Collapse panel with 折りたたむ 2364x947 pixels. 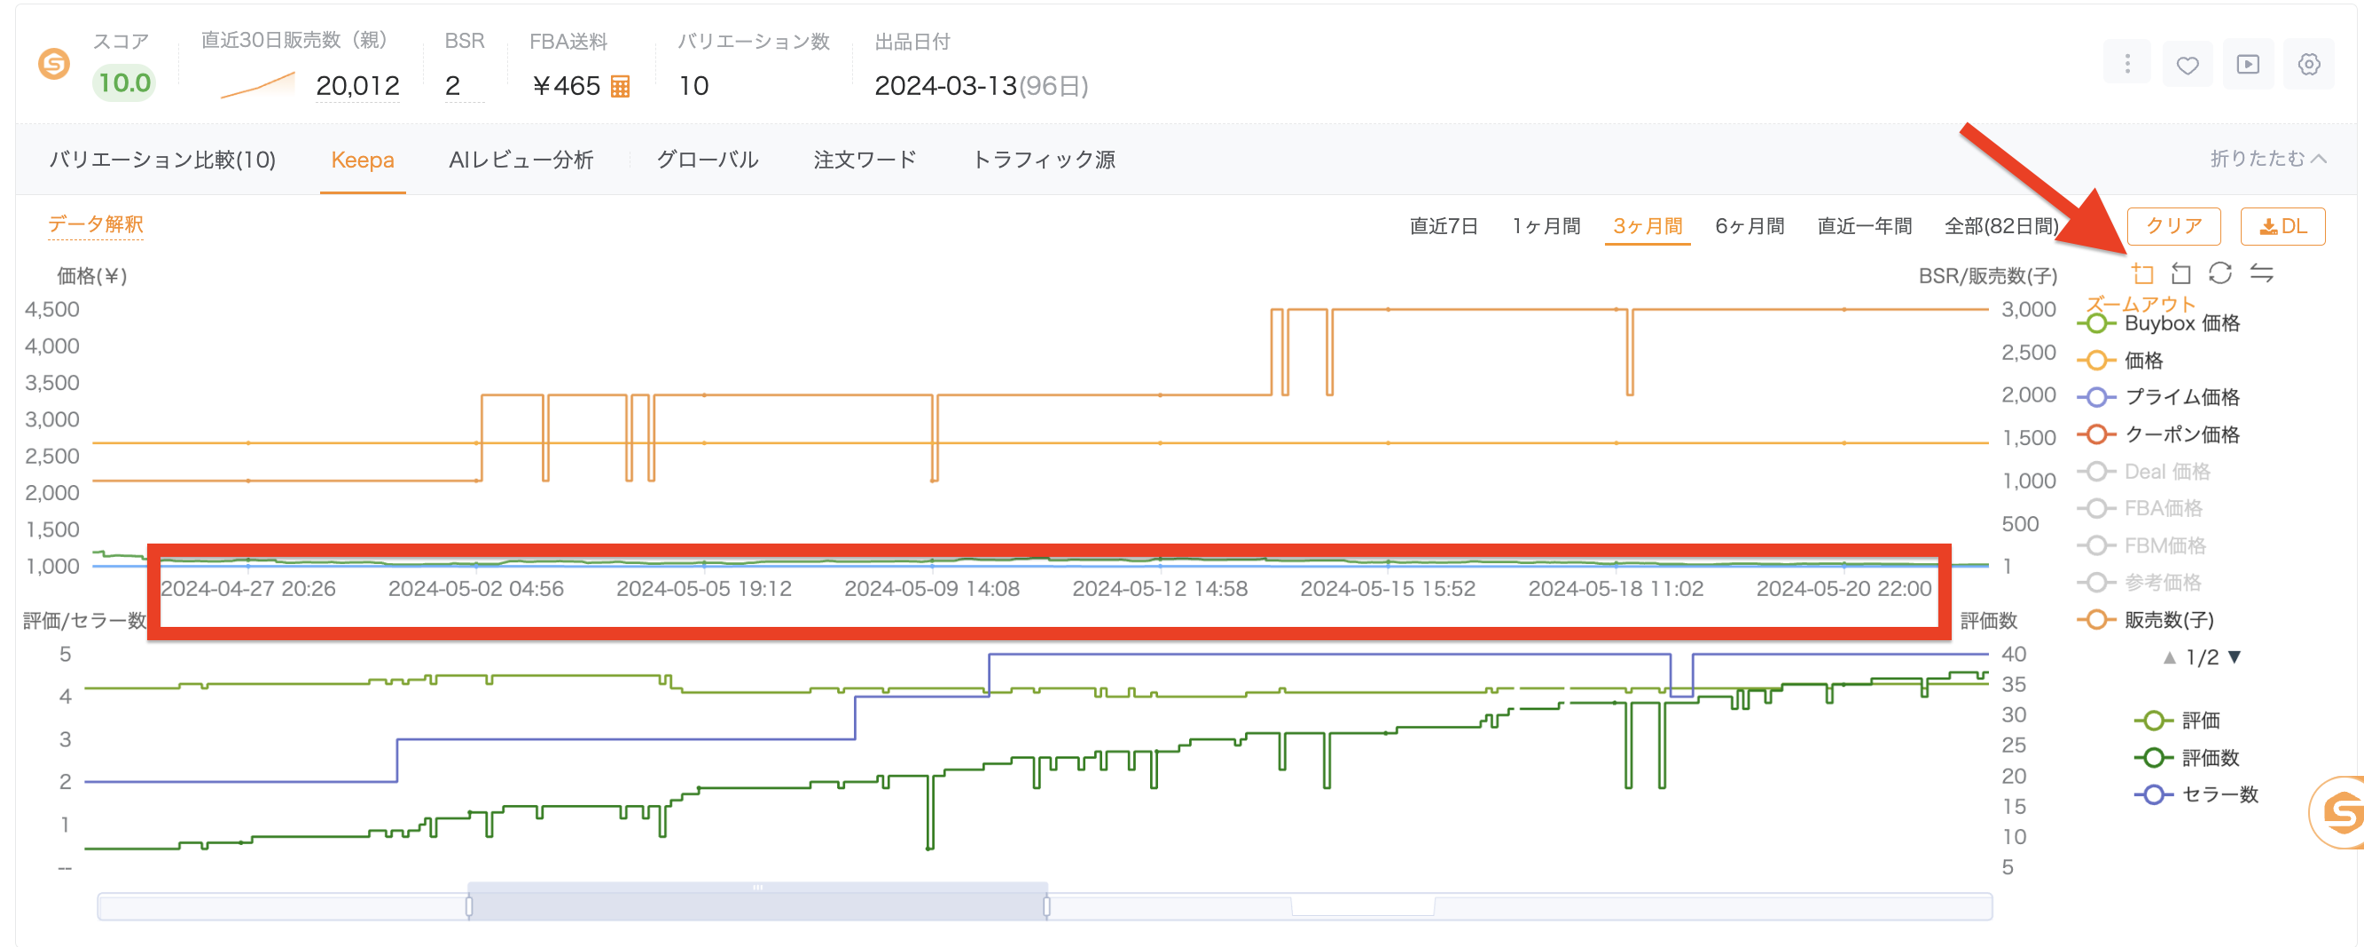(x=2268, y=159)
